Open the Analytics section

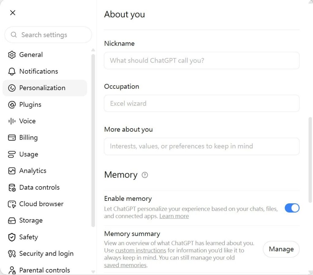pos(45,171)
